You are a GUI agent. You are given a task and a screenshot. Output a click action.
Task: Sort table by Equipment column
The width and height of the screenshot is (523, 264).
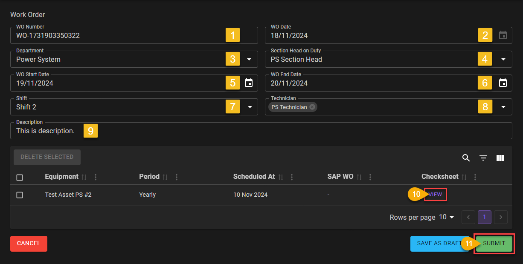click(84, 177)
